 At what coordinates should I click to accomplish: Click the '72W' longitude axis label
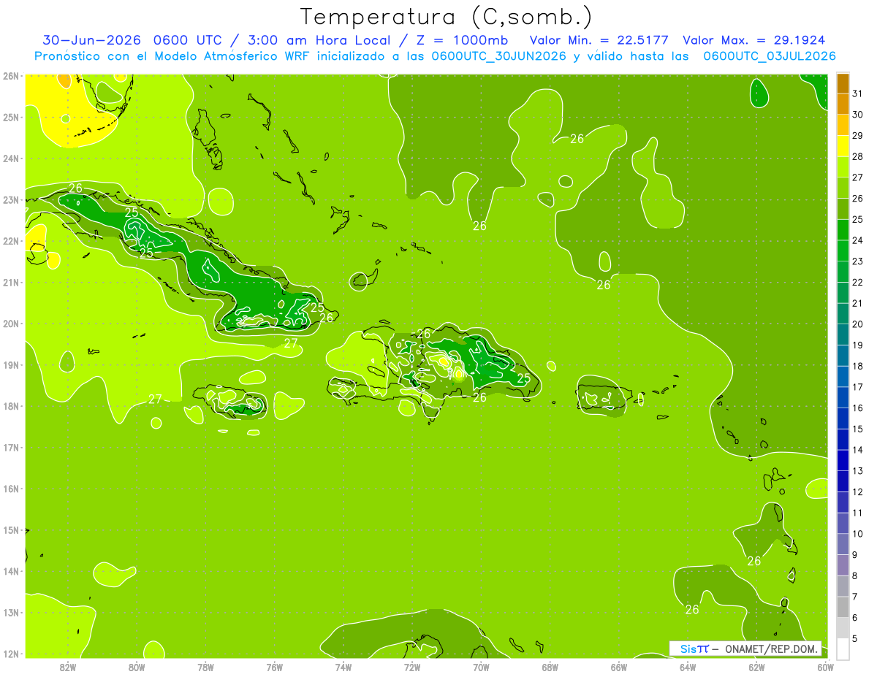pos(412,666)
